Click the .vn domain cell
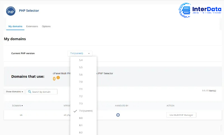This screenshot has width=224, height=135. coord(21,115)
